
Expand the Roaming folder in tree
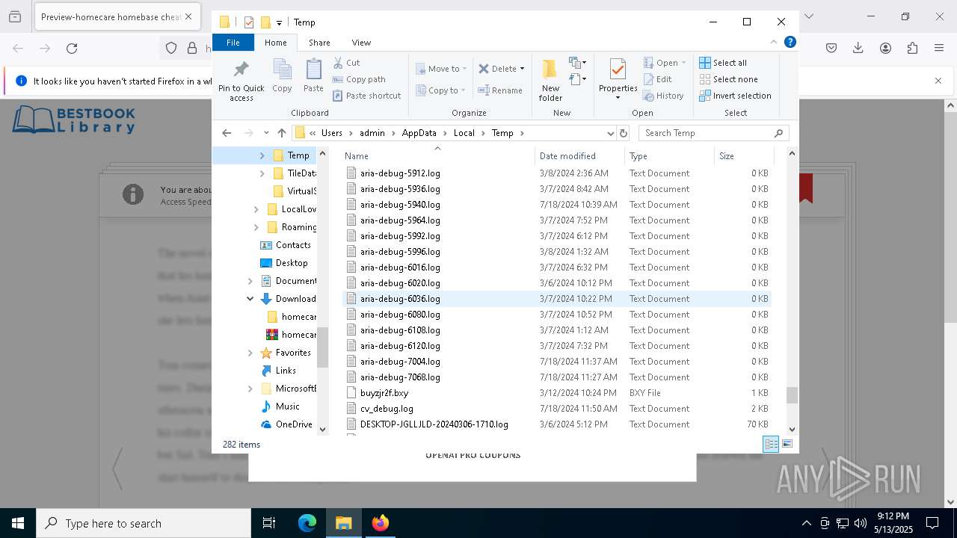pyautogui.click(x=256, y=227)
